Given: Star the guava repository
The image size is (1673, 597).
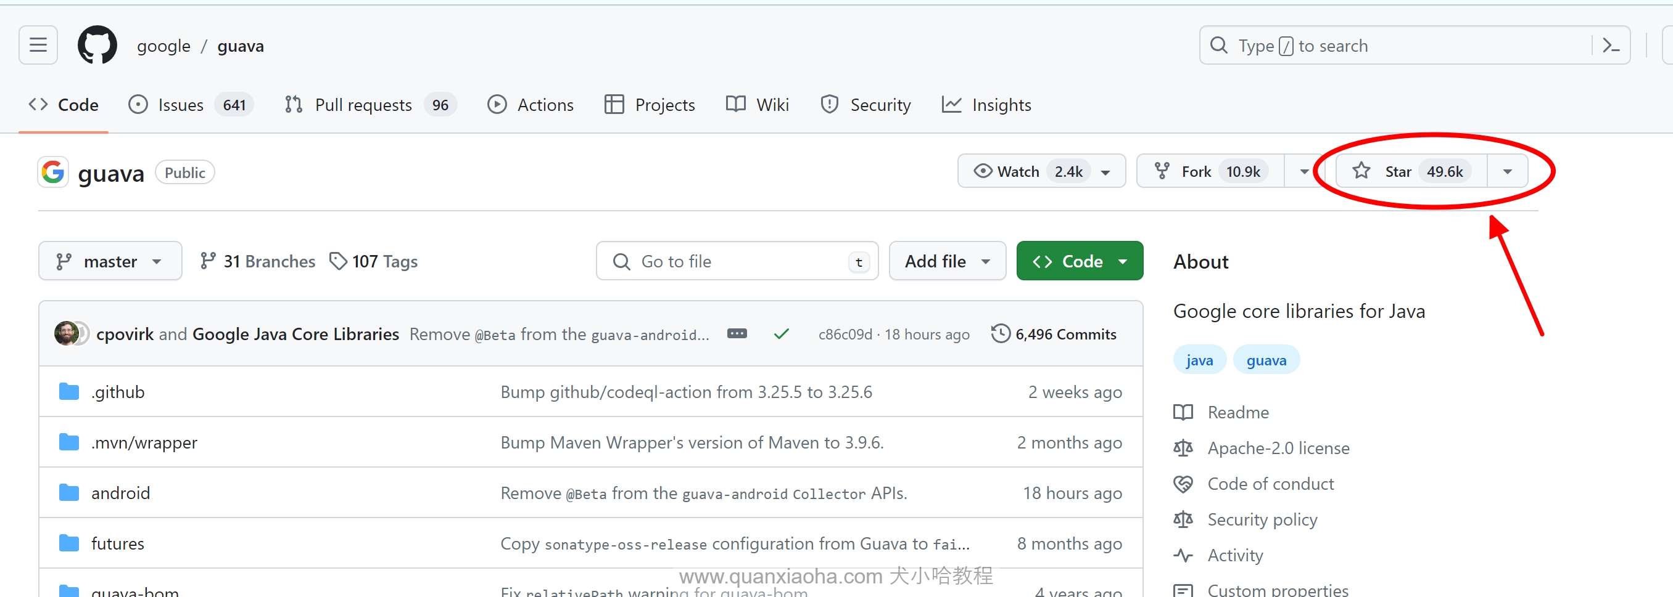Looking at the screenshot, I should tap(1411, 171).
